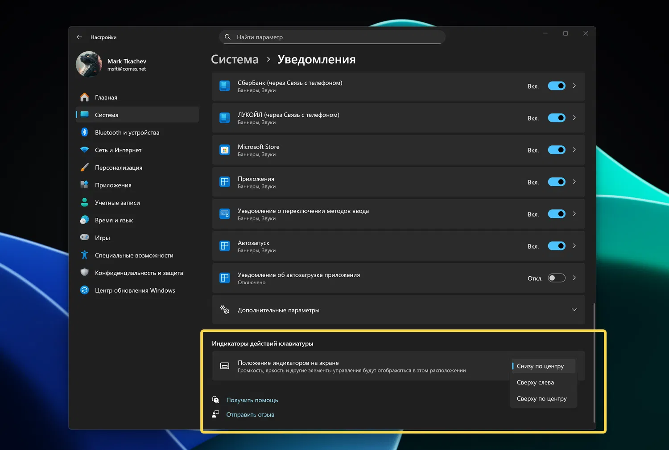Click the back arrow in Settings header

click(x=79, y=37)
